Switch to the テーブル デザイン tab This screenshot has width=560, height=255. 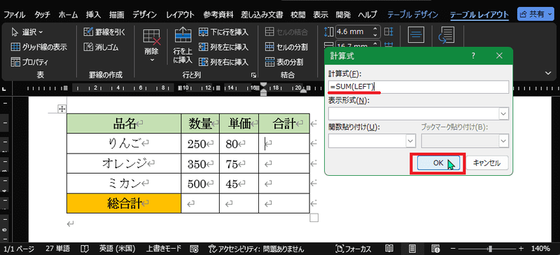pyautogui.click(x=413, y=15)
